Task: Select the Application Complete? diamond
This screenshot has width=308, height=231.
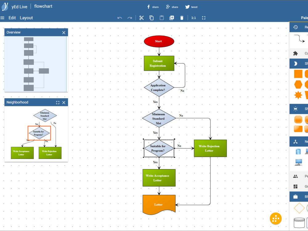Action: [x=159, y=87]
